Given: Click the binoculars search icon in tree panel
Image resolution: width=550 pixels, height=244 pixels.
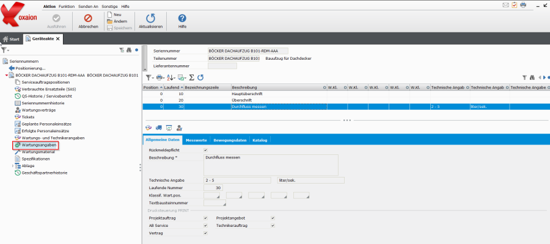Looking at the screenshot, I should pos(129,50).
